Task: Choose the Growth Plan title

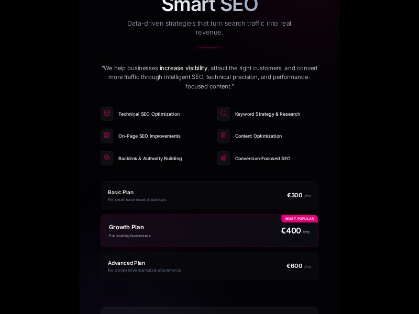Action: (x=126, y=227)
